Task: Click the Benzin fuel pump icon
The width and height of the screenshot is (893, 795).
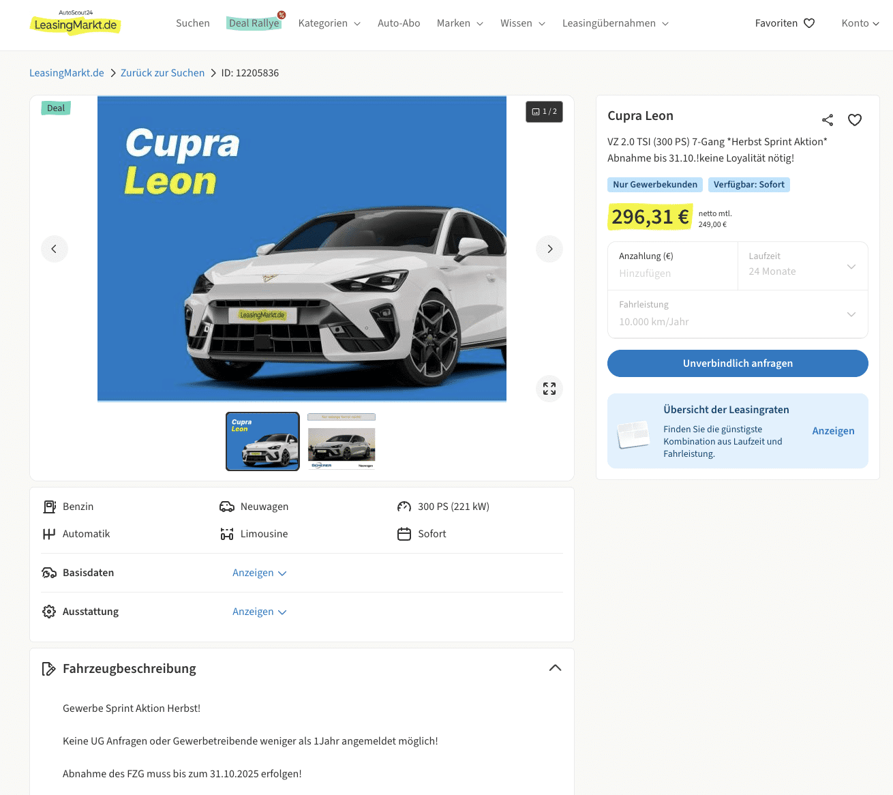Action: (x=49, y=507)
